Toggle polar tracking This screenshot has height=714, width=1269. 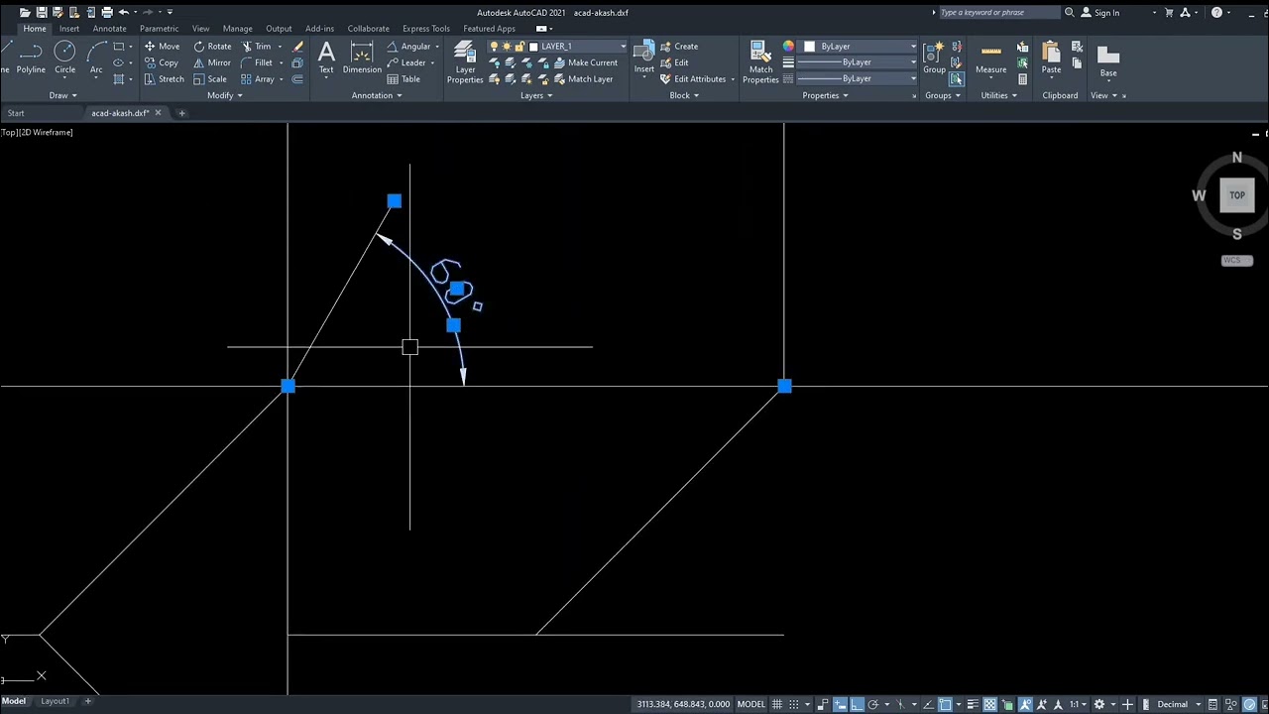point(873,704)
